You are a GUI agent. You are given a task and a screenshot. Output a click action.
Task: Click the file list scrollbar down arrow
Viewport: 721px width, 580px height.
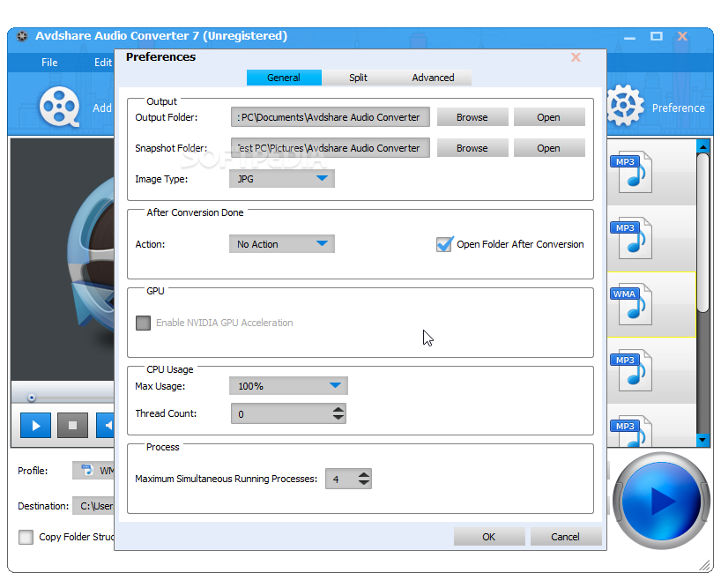(703, 440)
